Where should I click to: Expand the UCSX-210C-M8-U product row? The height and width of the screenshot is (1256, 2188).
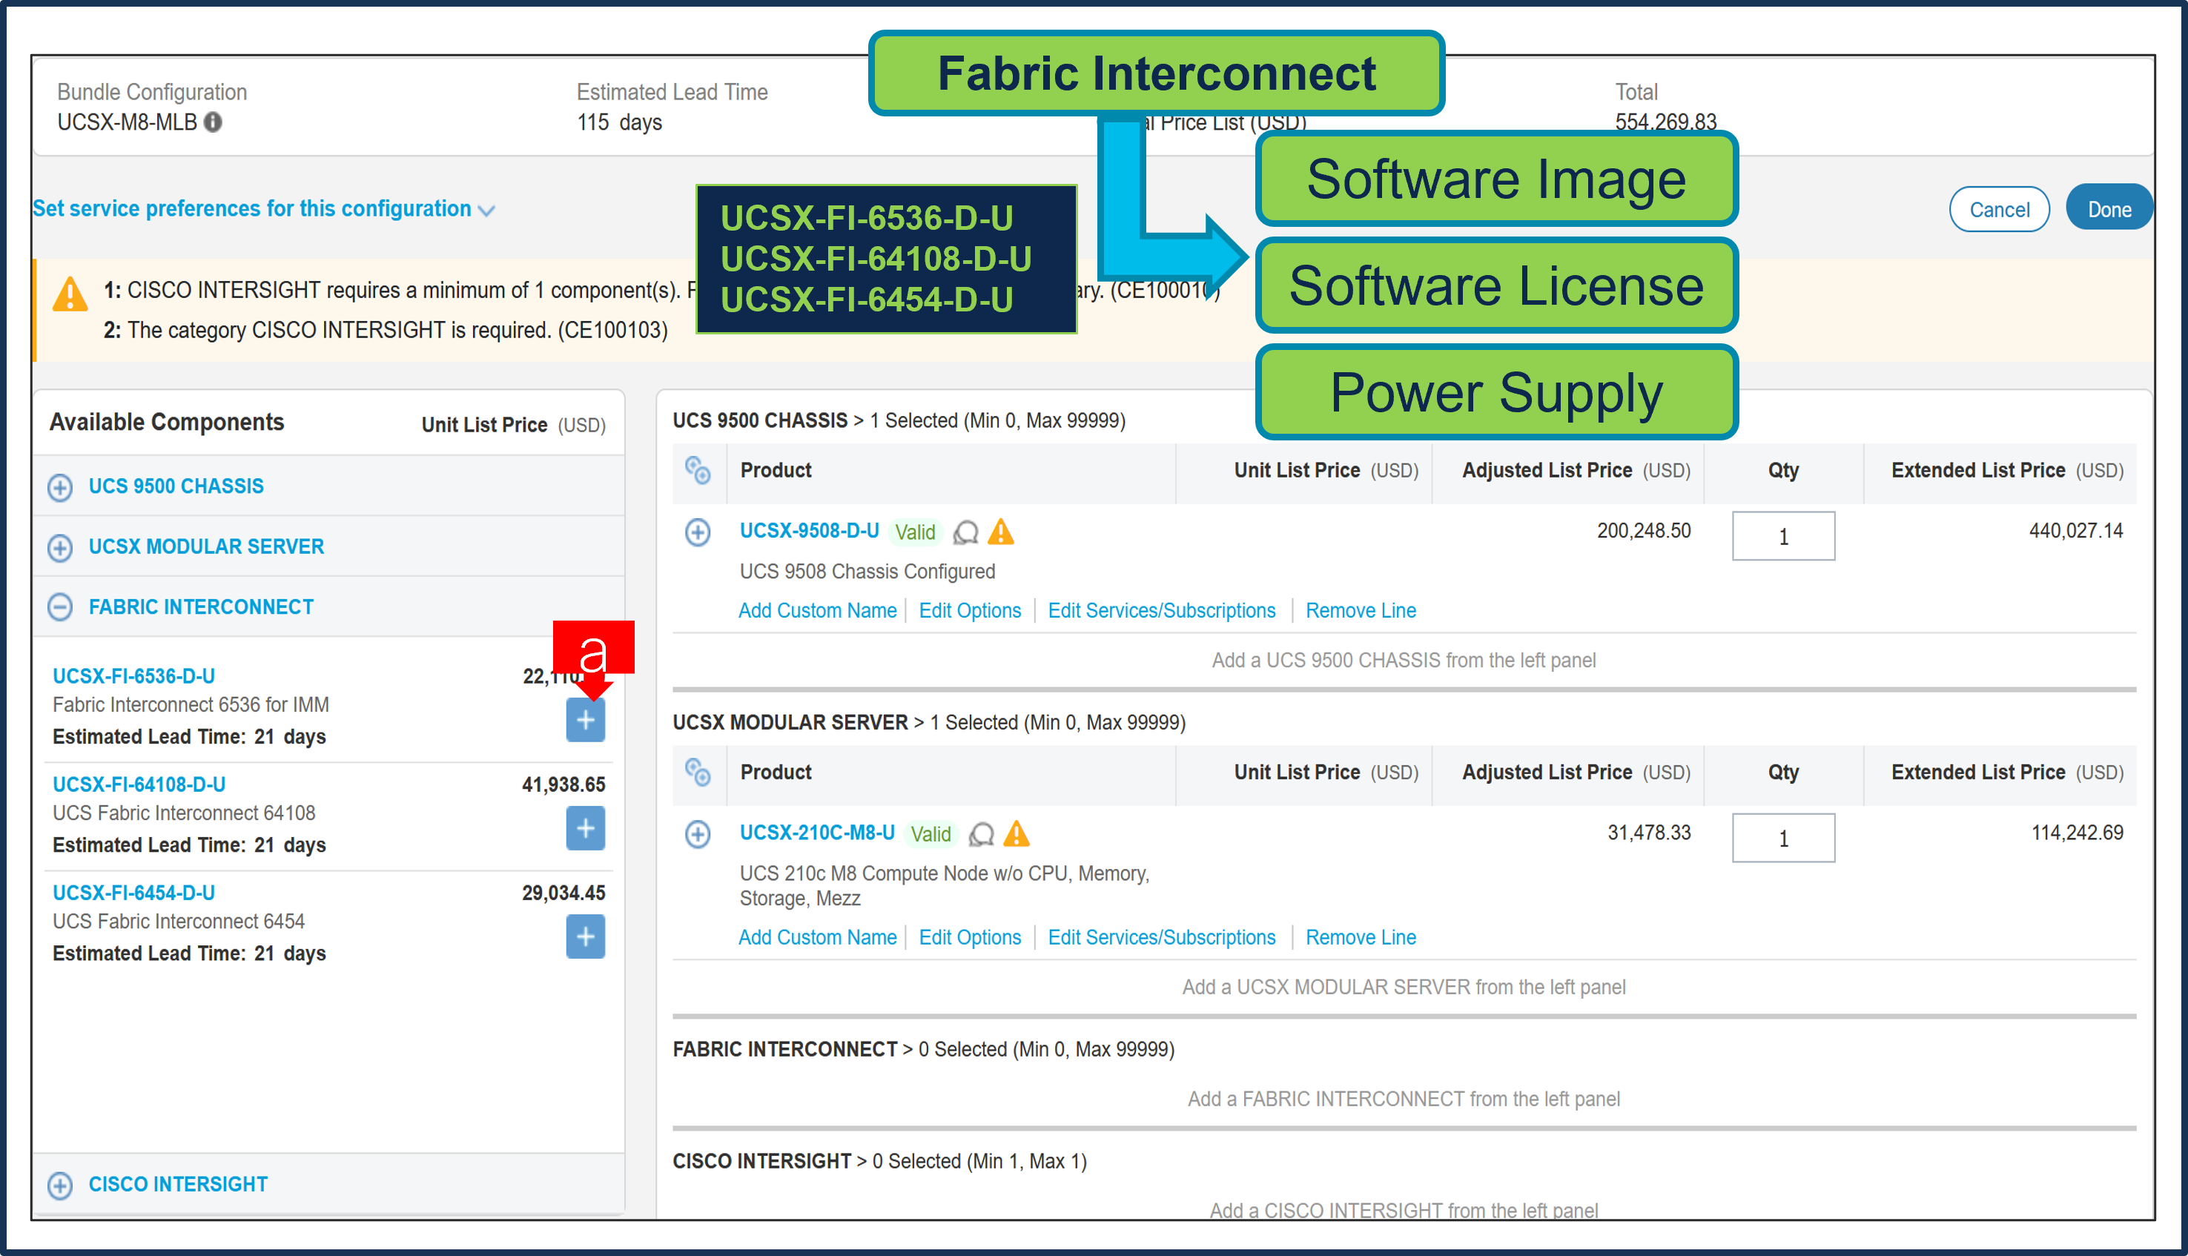click(x=698, y=834)
